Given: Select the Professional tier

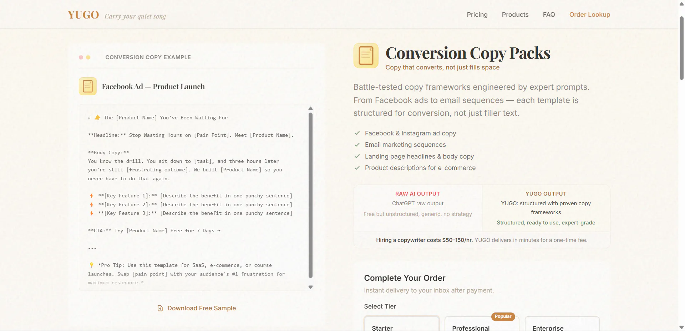Looking at the screenshot, I should click(482, 324).
